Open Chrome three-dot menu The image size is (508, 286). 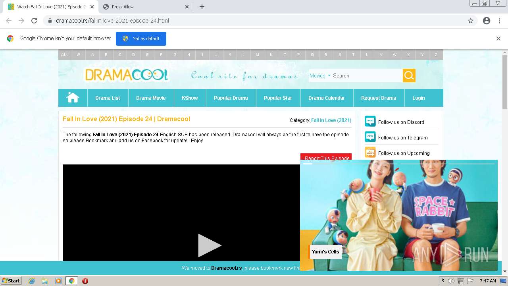click(499, 21)
